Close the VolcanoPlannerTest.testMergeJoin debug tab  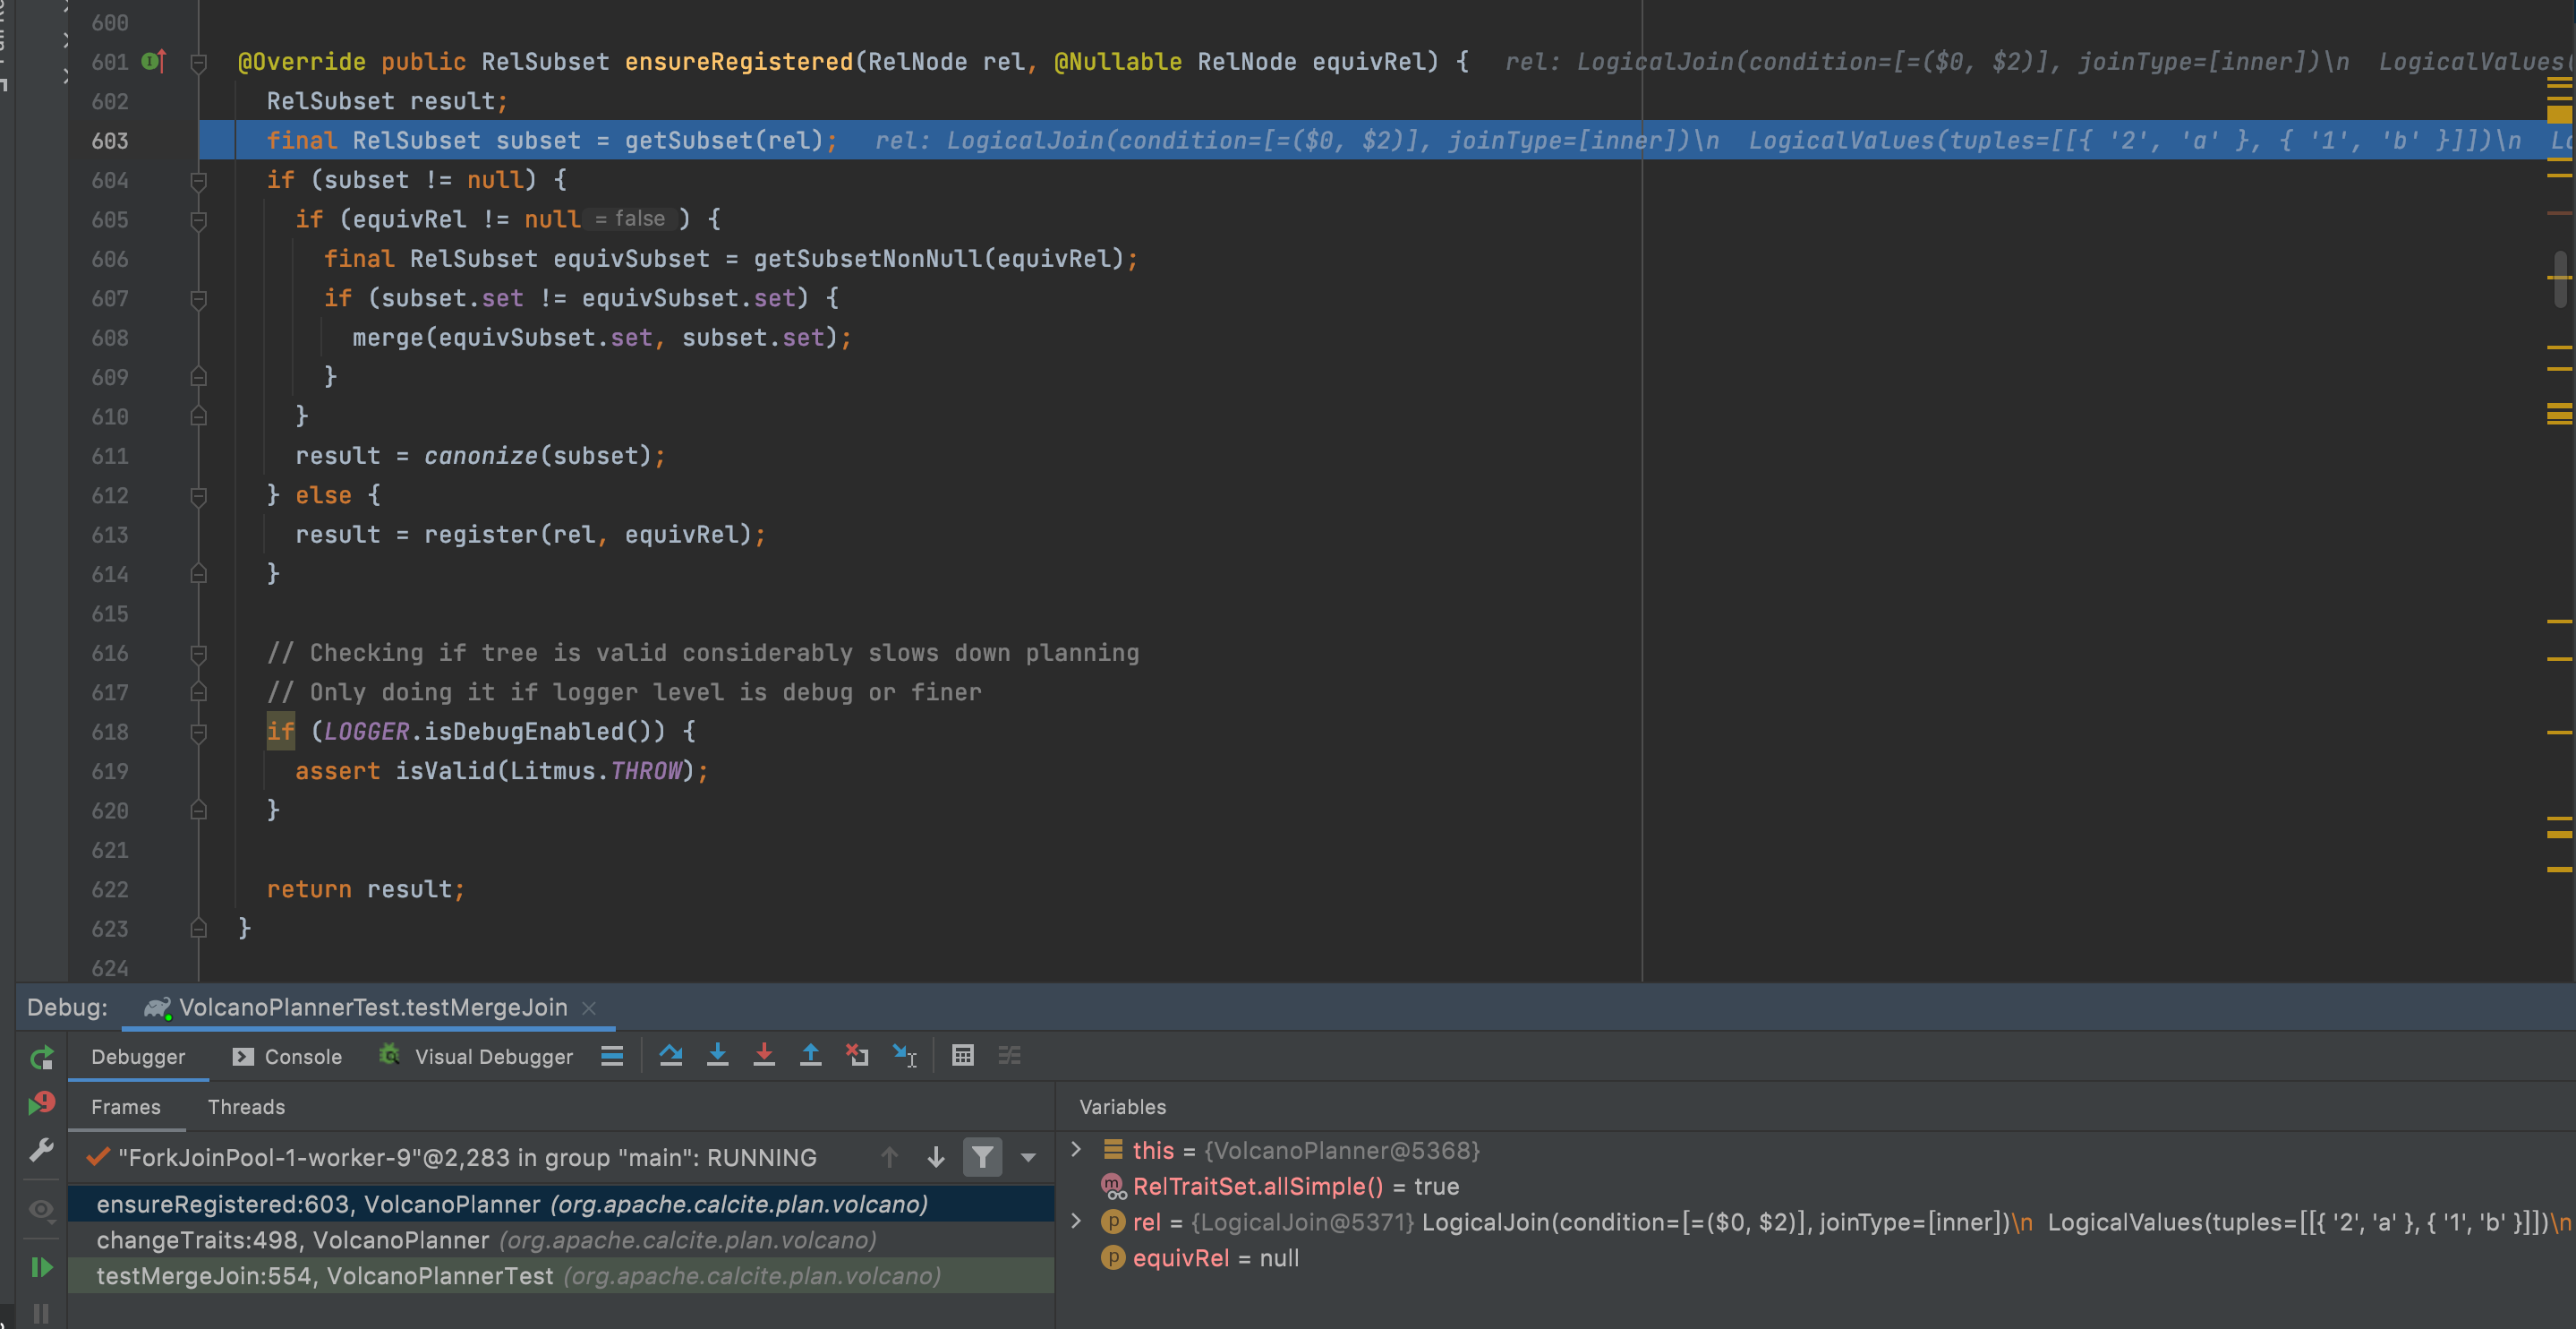(589, 1007)
